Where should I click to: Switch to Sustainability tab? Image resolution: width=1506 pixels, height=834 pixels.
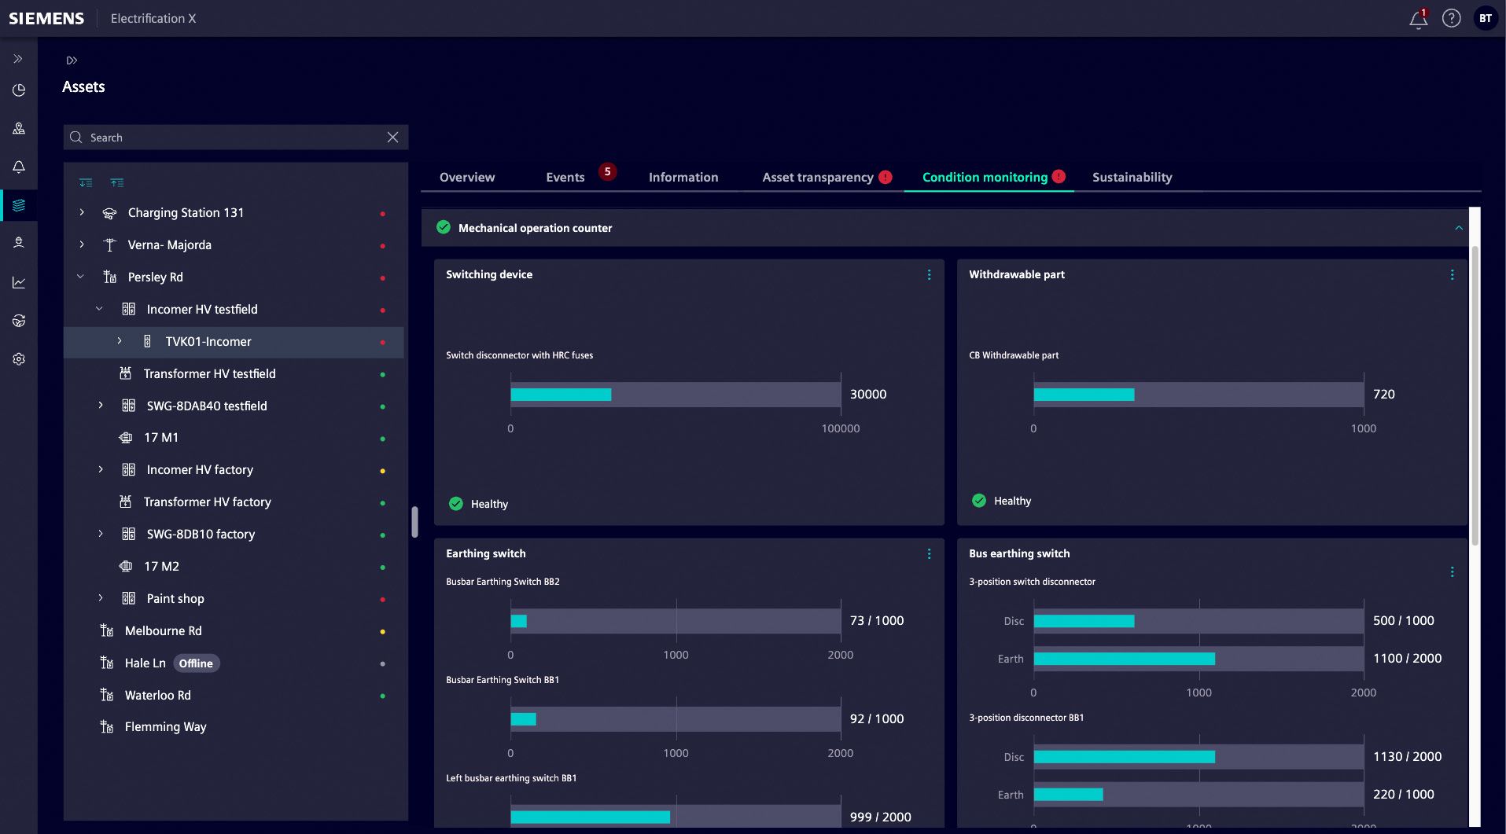(1132, 177)
